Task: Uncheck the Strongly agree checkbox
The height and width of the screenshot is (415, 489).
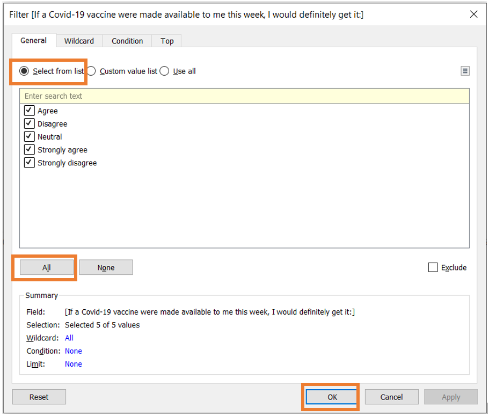Action: [x=30, y=150]
